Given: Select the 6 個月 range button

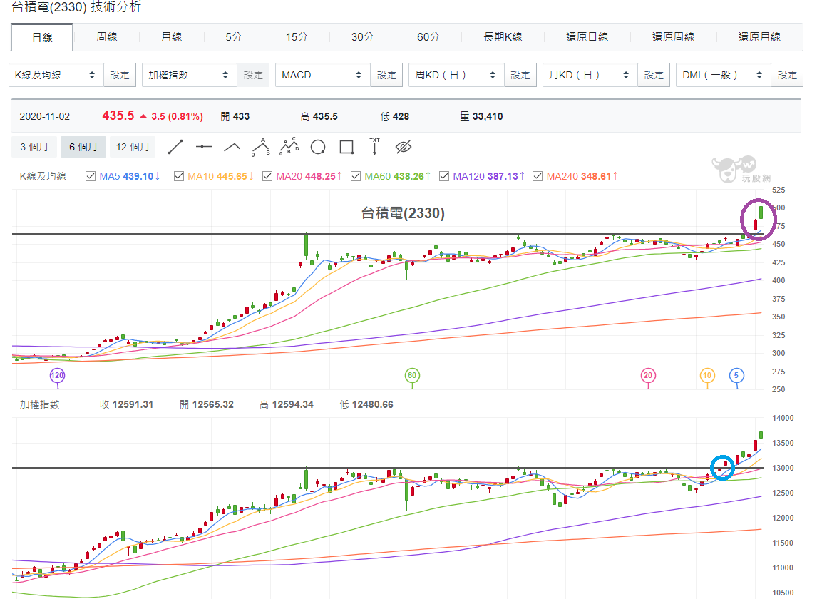Looking at the screenshot, I should (83, 147).
